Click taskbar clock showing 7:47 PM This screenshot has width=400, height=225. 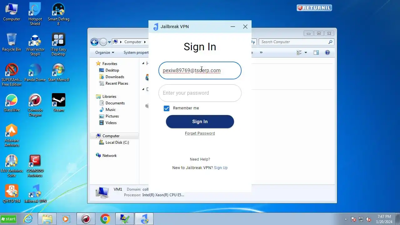pos(384,219)
